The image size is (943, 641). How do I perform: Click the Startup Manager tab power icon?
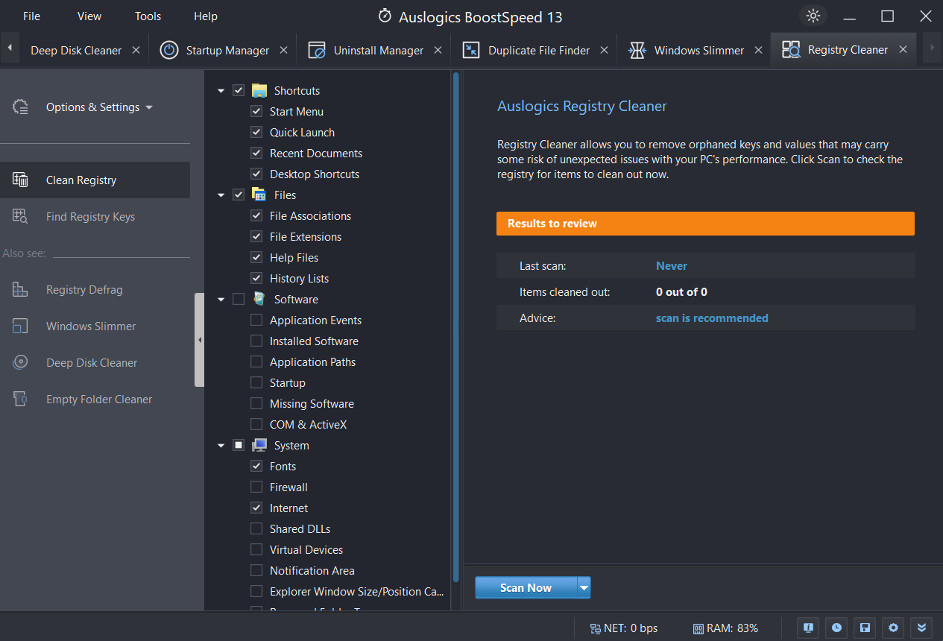[170, 50]
